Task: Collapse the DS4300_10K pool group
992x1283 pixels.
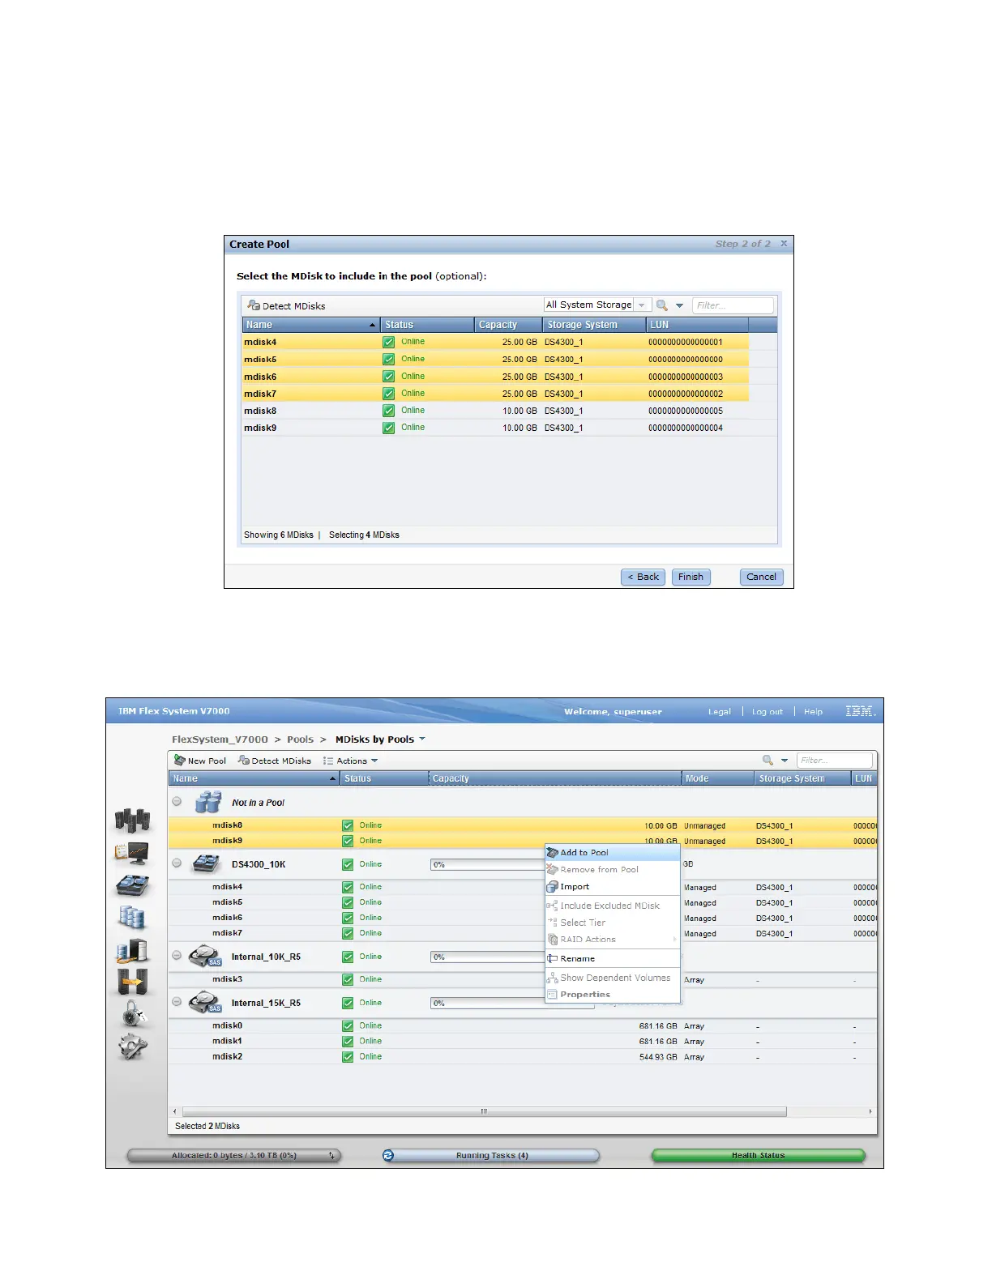Action: pos(177,863)
